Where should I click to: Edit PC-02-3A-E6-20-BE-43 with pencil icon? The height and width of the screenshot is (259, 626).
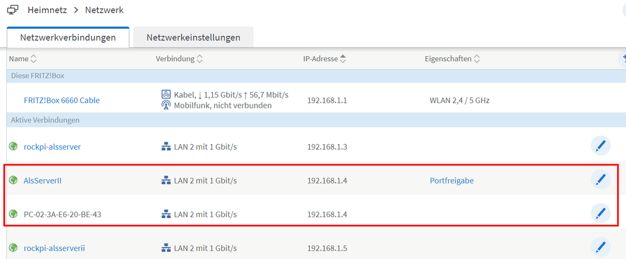tap(600, 214)
